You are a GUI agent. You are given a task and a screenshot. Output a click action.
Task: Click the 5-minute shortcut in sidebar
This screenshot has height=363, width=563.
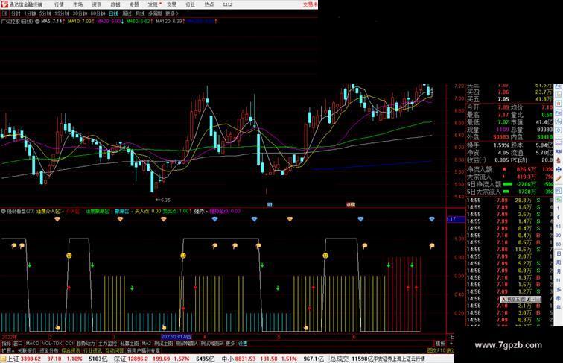tap(559, 218)
